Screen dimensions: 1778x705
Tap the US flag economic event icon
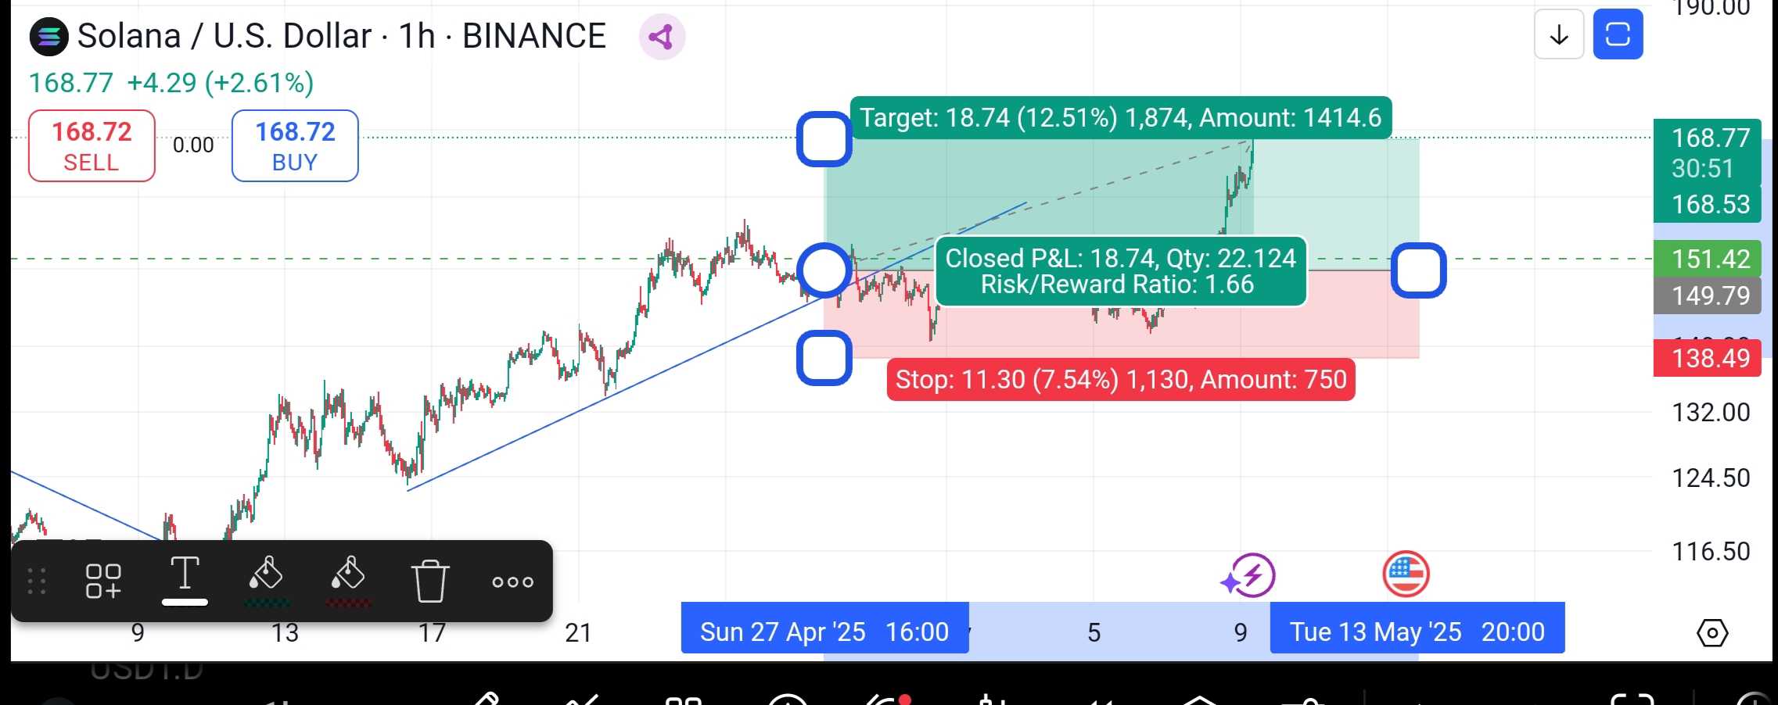pos(1406,574)
